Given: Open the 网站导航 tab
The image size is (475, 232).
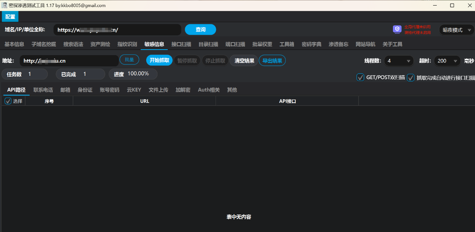Looking at the screenshot, I should point(366,44).
